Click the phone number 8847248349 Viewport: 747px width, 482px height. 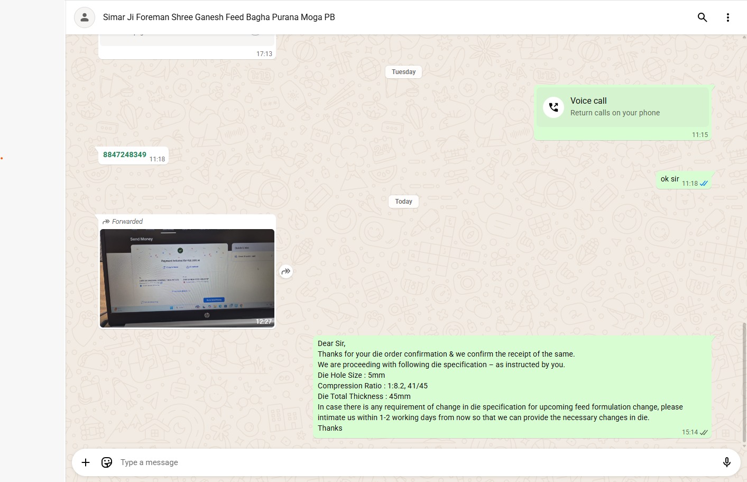click(x=125, y=154)
